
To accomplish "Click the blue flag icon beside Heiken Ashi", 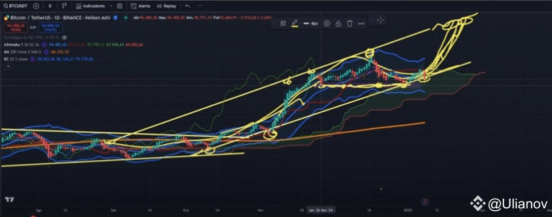I will 115,17.
